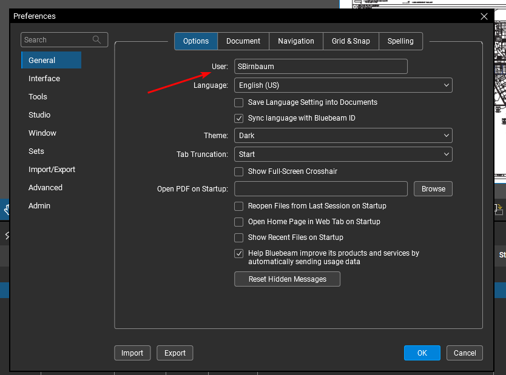Select the Admin category
This screenshot has height=375, width=506.
tap(39, 206)
